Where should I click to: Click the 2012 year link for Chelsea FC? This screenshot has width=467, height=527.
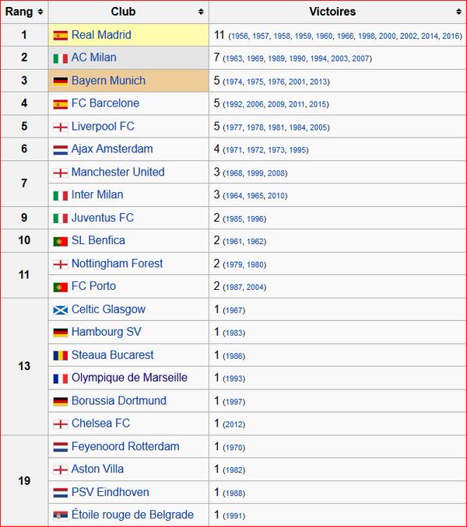point(233,424)
